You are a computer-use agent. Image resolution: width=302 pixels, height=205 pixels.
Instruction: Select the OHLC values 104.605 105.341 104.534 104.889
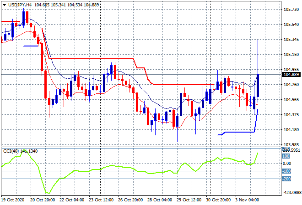(67, 5)
